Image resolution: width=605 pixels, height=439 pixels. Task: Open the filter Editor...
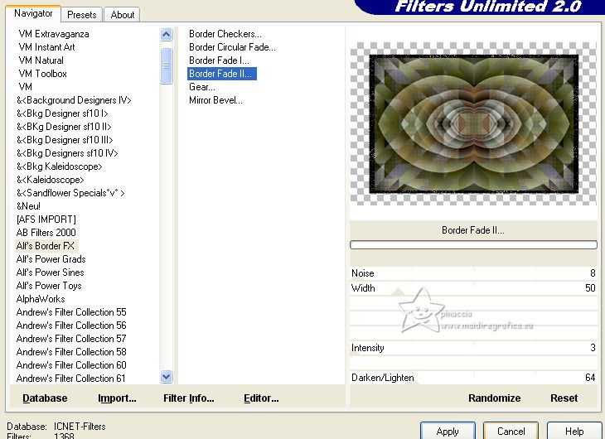click(261, 398)
